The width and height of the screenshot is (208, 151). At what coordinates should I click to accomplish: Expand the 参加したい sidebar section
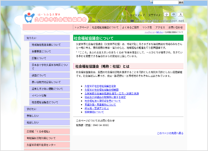click(x=47, y=116)
